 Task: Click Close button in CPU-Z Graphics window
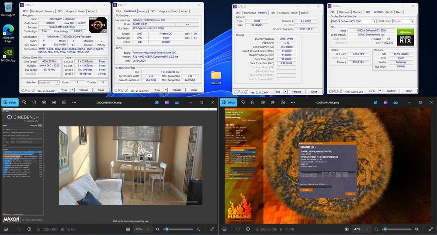coord(409,91)
